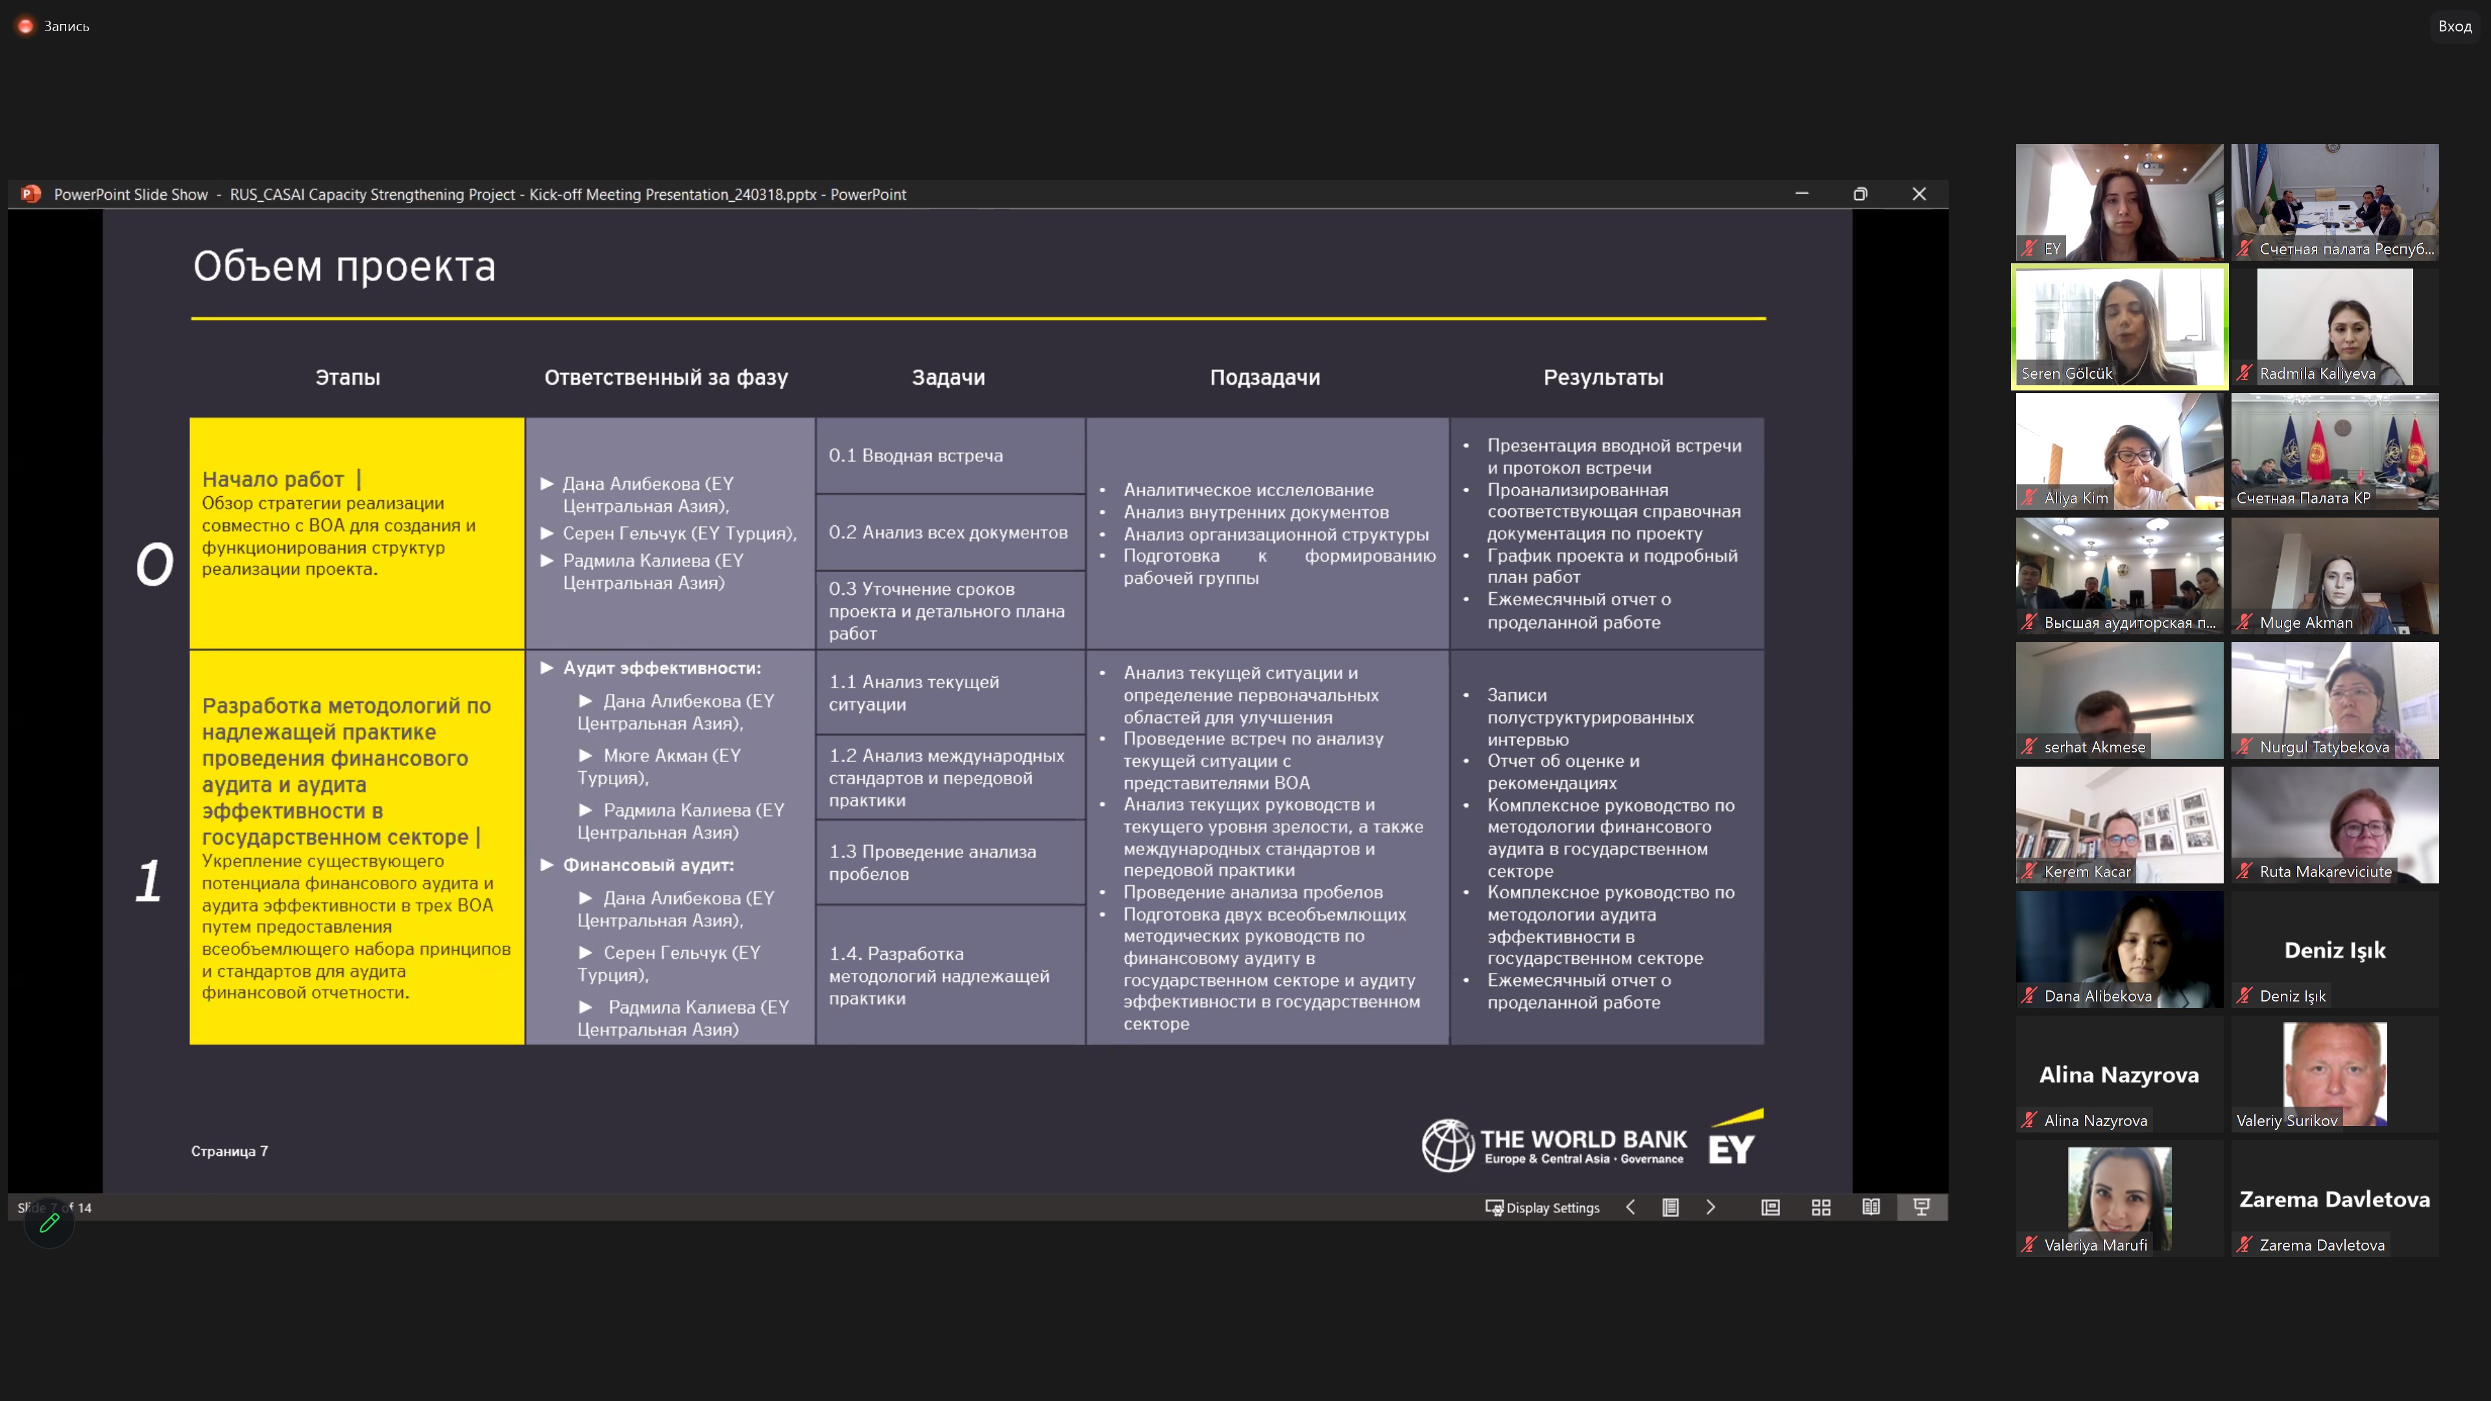Screen dimensions: 2491x1401
Task: Restore down the PowerPoint window
Action: pos(1860,195)
